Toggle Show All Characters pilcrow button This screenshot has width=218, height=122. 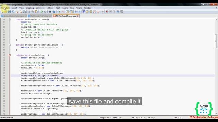click(x=80, y=12)
